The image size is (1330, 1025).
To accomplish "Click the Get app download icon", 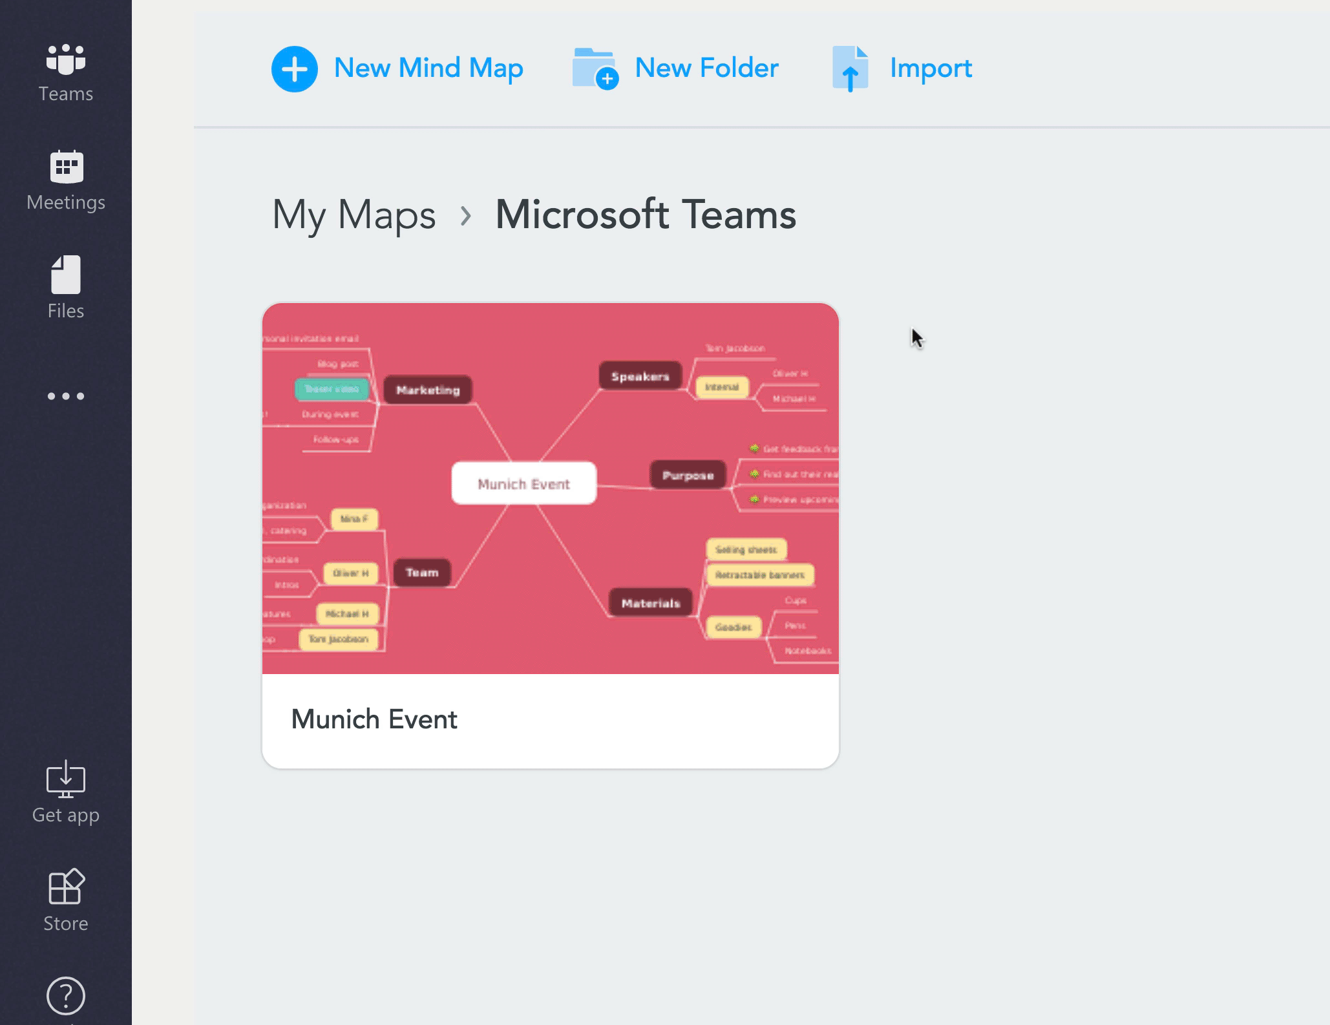I will tap(66, 779).
